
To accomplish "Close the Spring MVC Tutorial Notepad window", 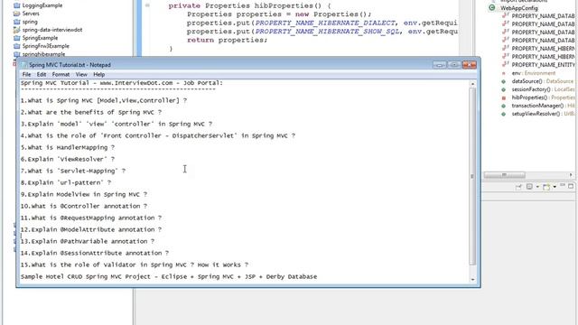I will pos(470,65).
